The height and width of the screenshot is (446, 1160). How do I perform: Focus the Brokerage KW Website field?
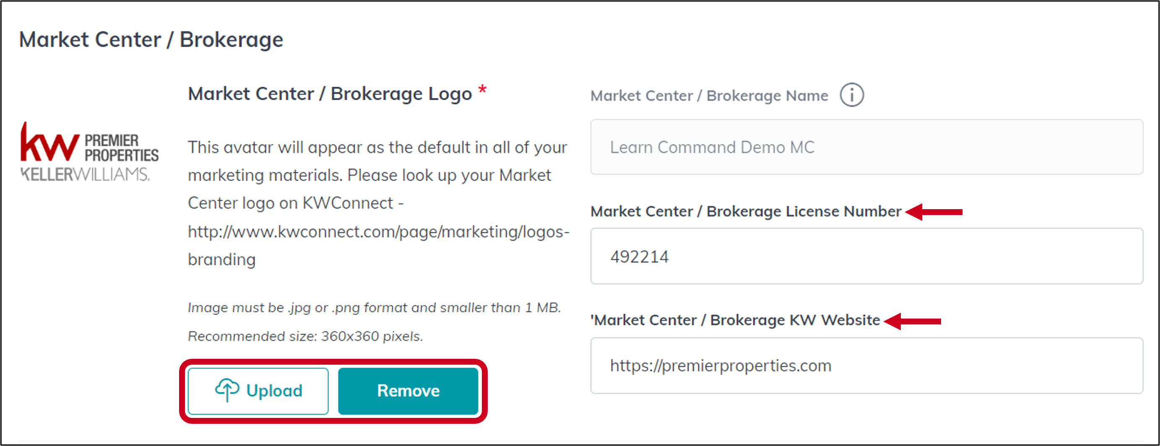tap(866, 366)
